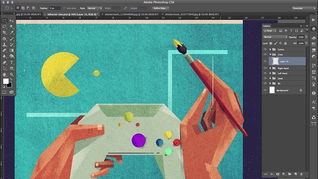This screenshot has height=179, width=318.
Task: Hide the Colors layer group
Action: click(x=265, y=50)
